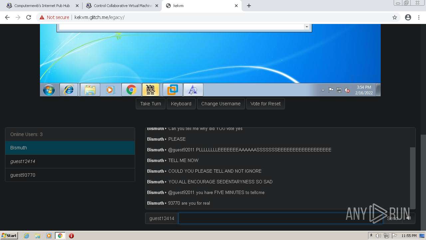Click message "COULD YOU PLEASE TELL AND NOT IGNORE"

(215, 171)
